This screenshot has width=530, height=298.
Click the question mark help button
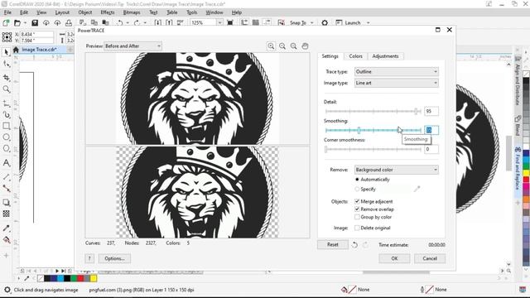(x=89, y=258)
